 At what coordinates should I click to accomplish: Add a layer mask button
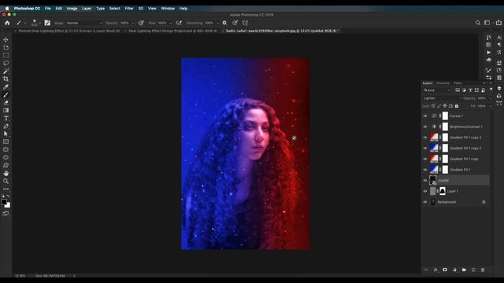click(445, 270)
